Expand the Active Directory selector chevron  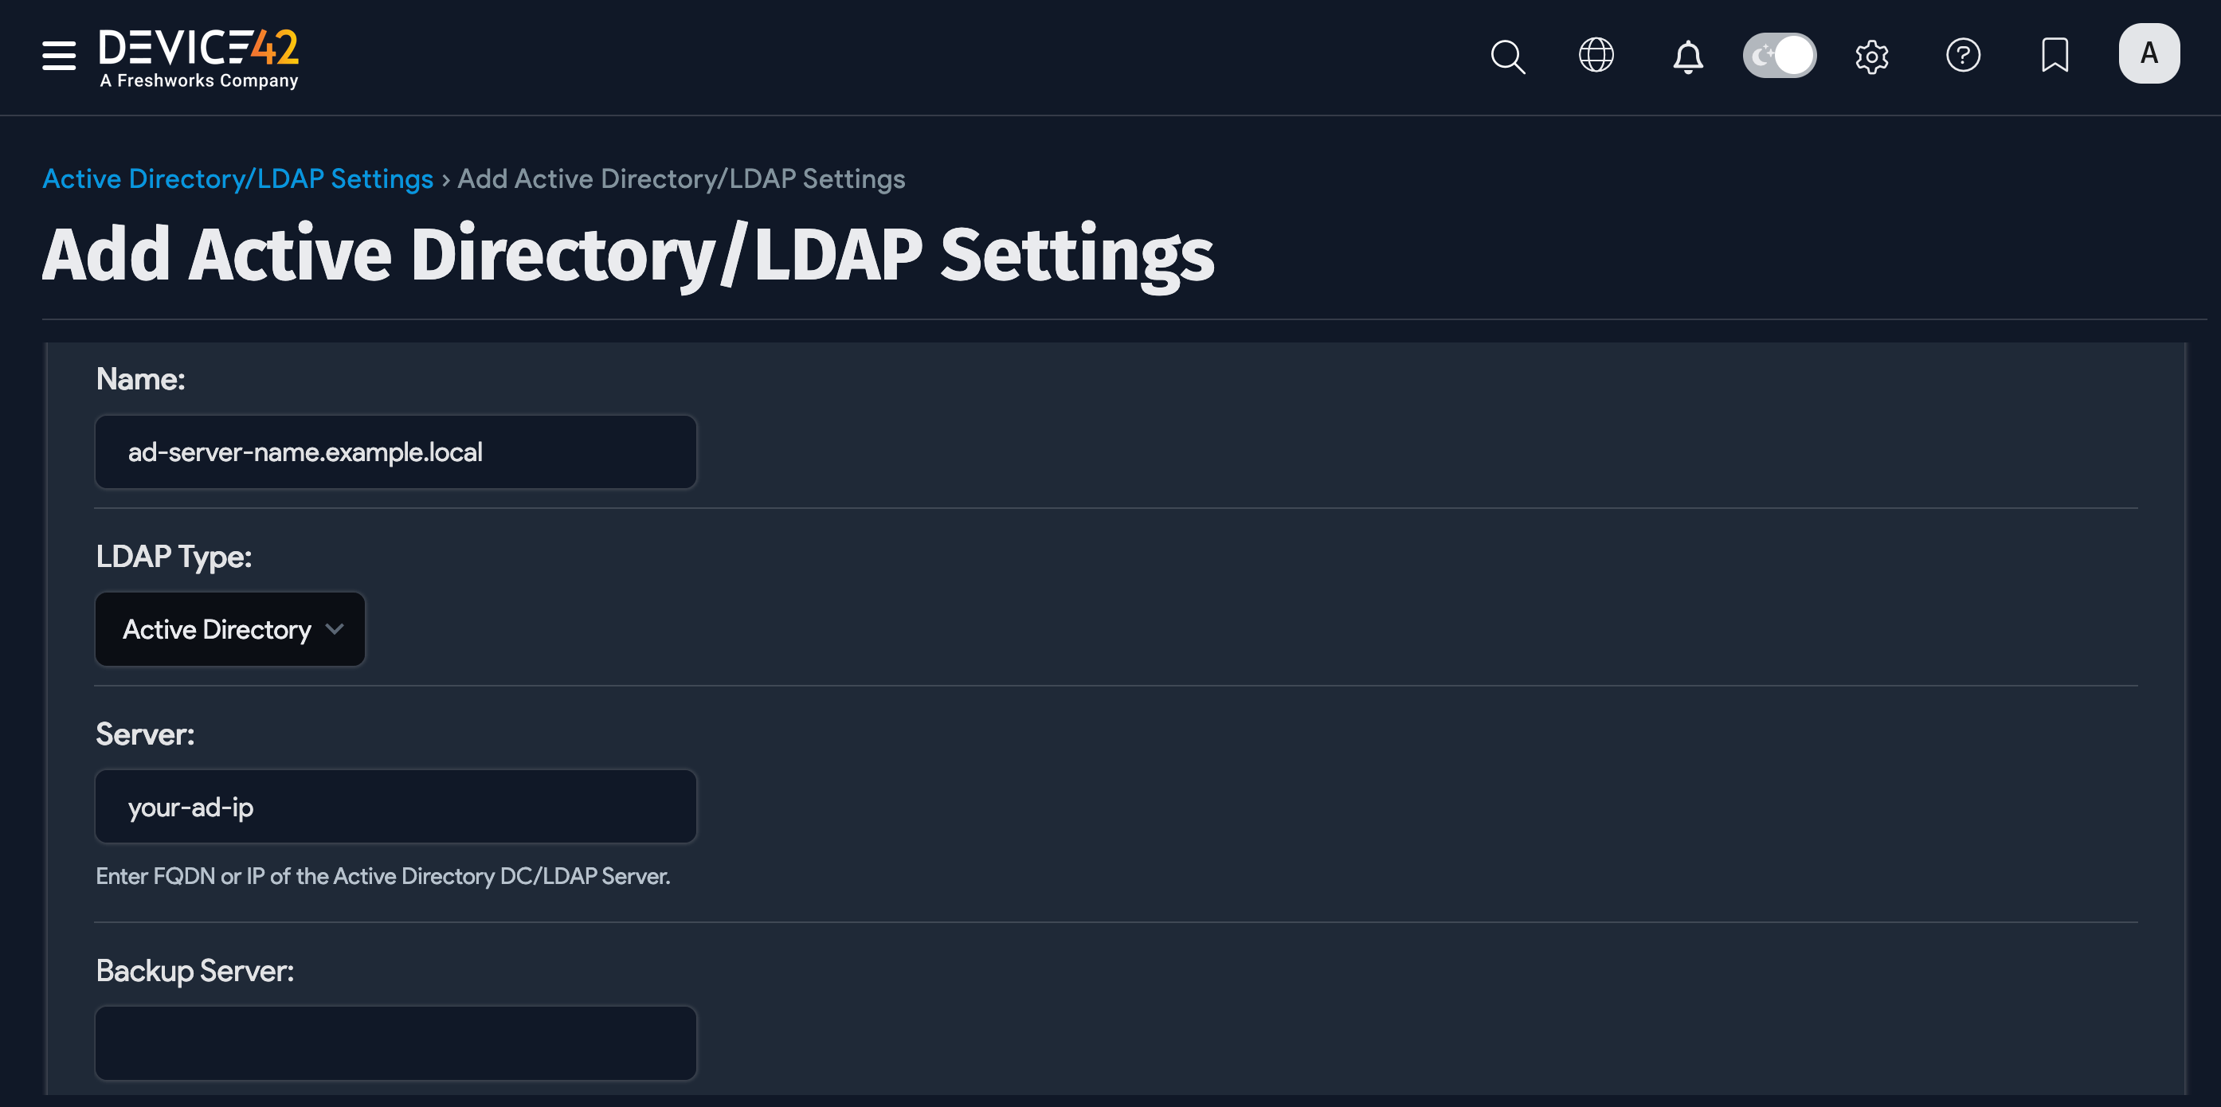click(336, 629)
